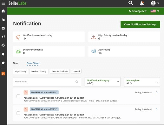Click the Advertising megaphone card icon
The height and width of the screenshot is (125, 164).
coord(94,51)
